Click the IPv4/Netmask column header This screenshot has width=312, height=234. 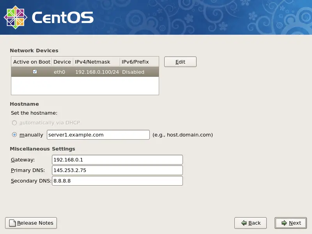click(x=92, y=62)
